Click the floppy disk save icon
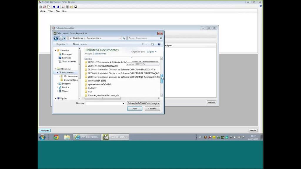This screenshot has height=169, width=301. [x=76, y=7]
